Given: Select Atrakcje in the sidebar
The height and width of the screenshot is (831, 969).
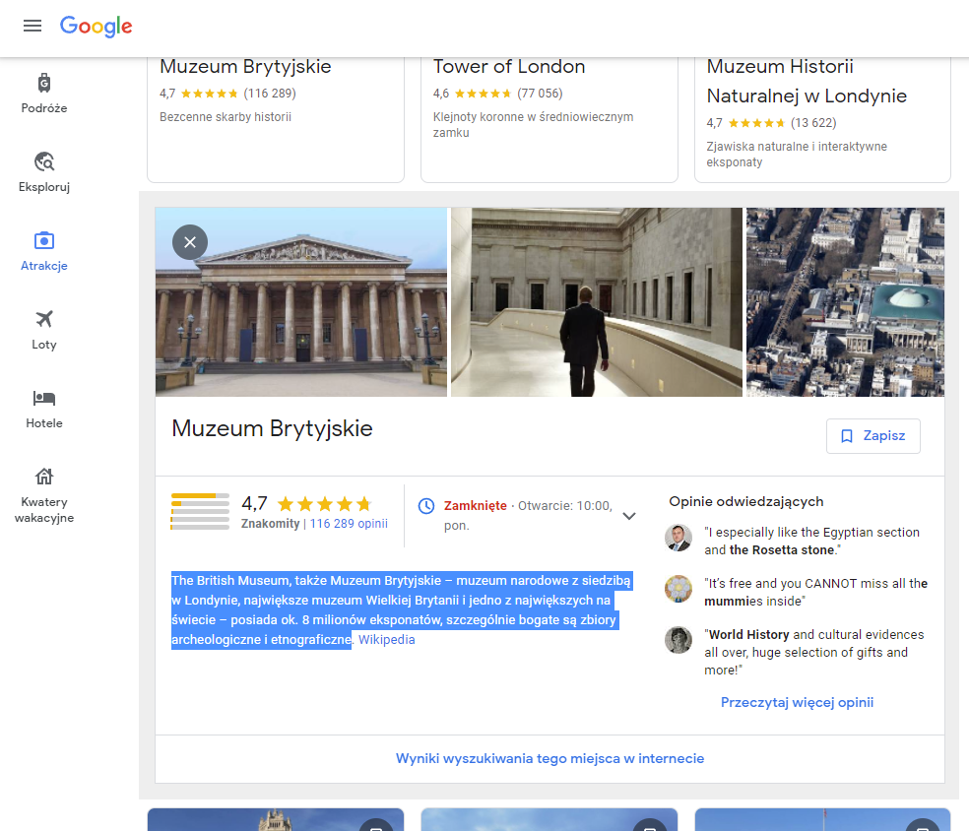Looking at the screenshot, I should pyautogui.click(x=44, y=251).
